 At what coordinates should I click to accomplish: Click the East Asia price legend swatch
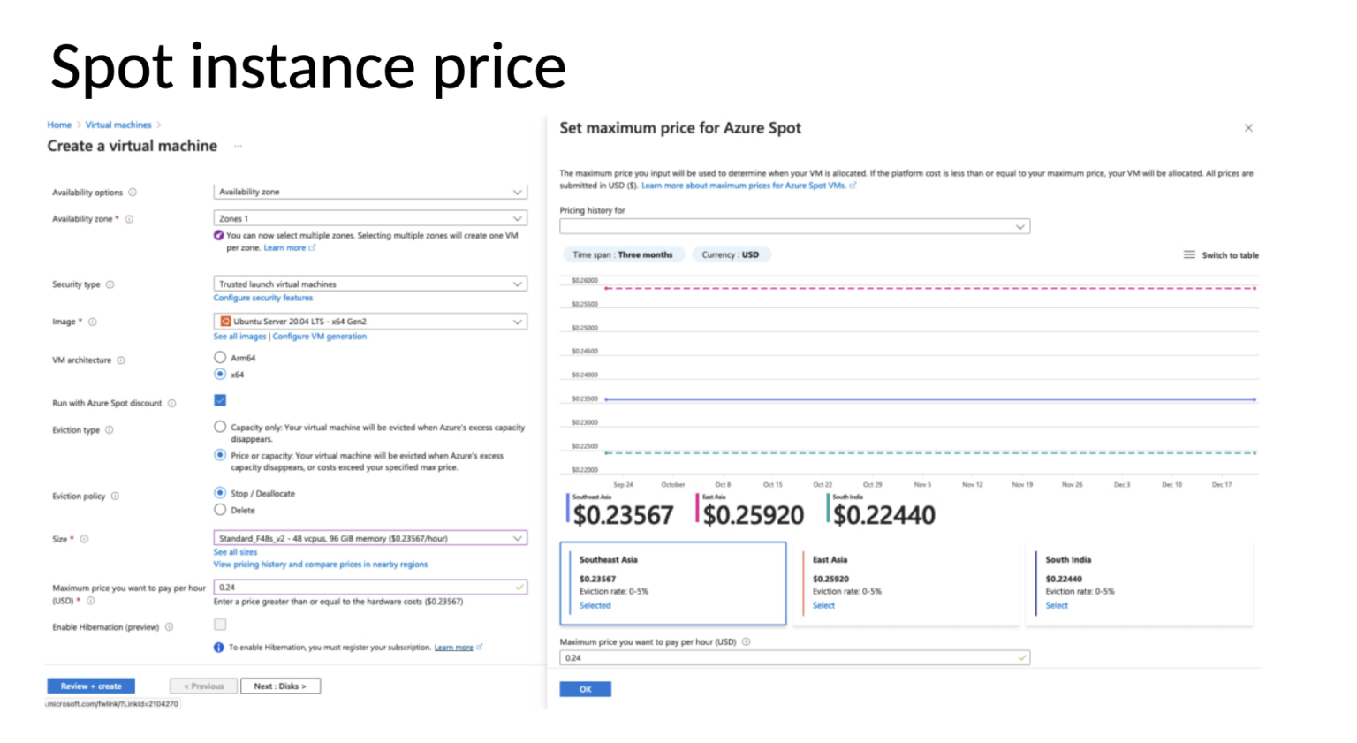tap(697, 508)
